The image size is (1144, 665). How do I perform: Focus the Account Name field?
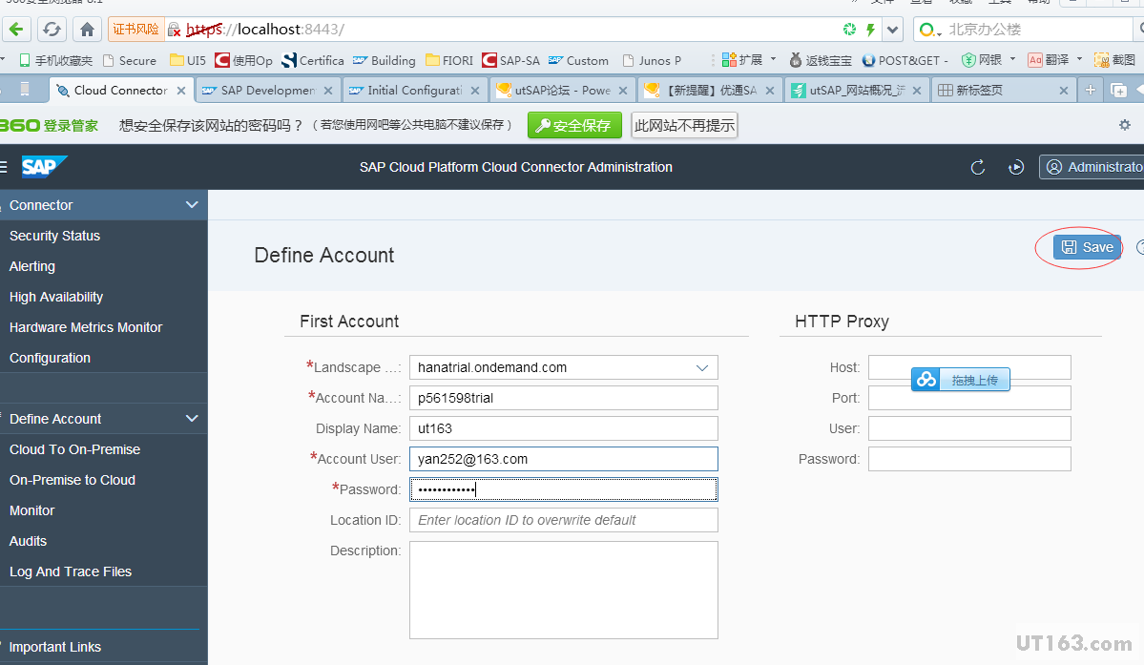click(x=563, y=398)
